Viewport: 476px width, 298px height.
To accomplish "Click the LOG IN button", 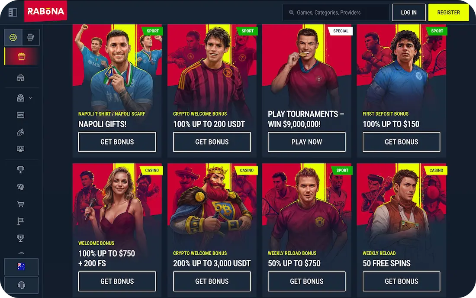I will pos(408,13).
